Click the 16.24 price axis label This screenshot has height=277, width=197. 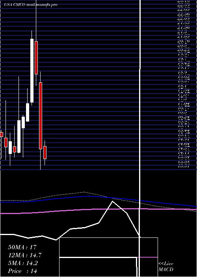coord(184,117)
